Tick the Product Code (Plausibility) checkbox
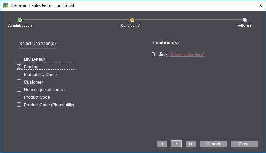 point(19,105)
